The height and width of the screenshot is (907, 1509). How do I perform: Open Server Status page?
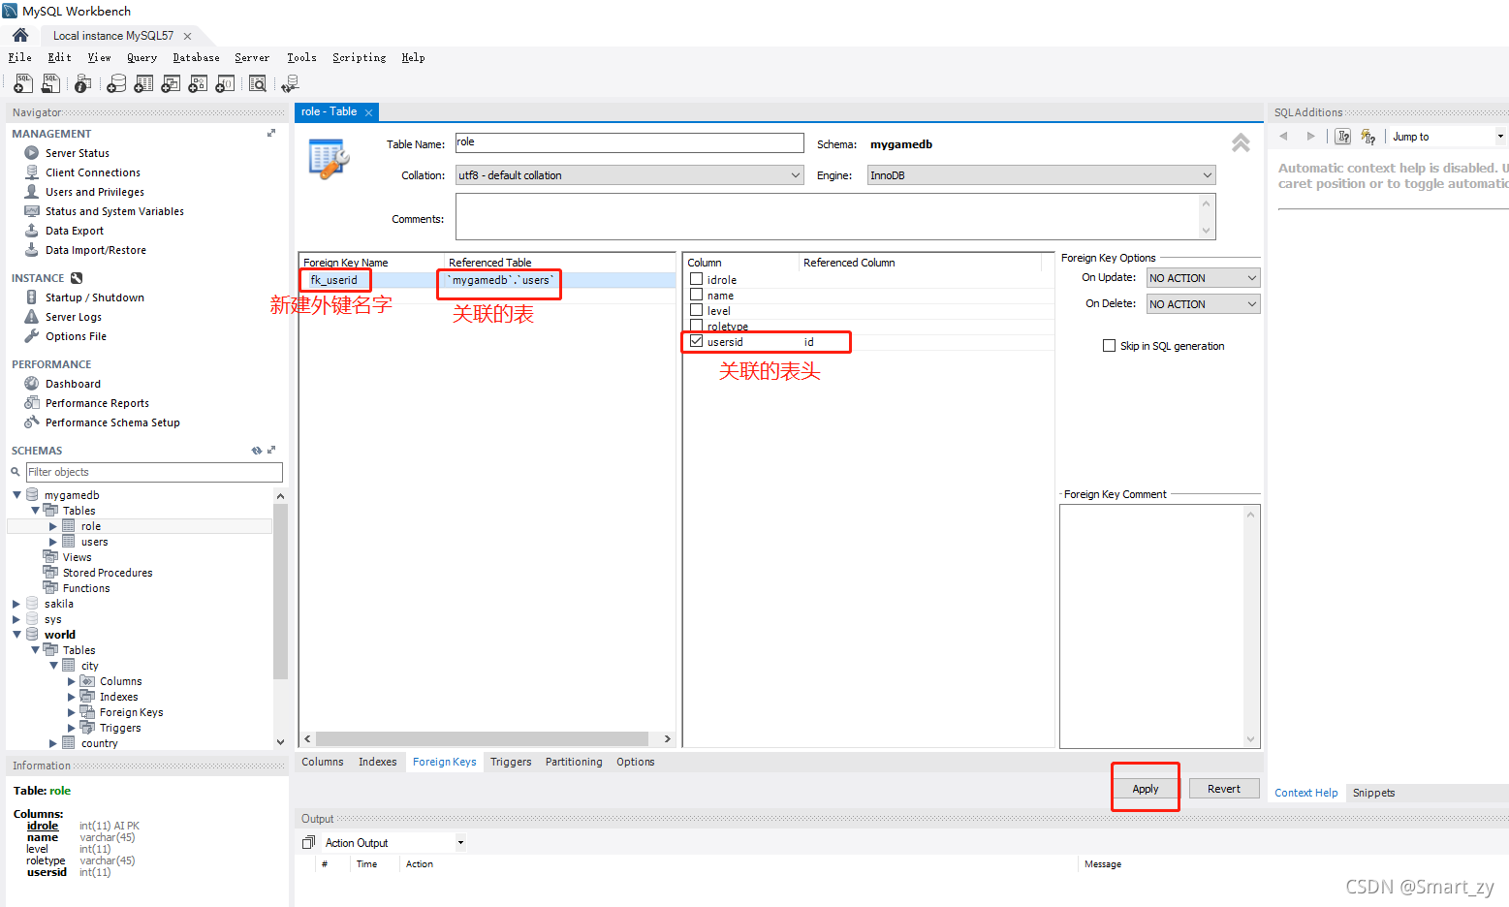pyautogui.click(x=78, y=153)
